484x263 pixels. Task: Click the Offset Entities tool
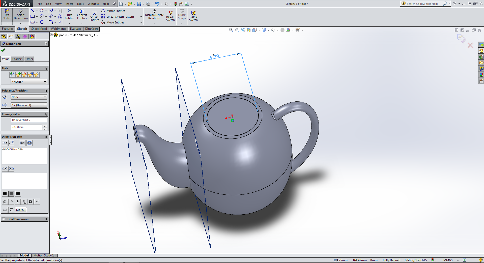[94, 16]
